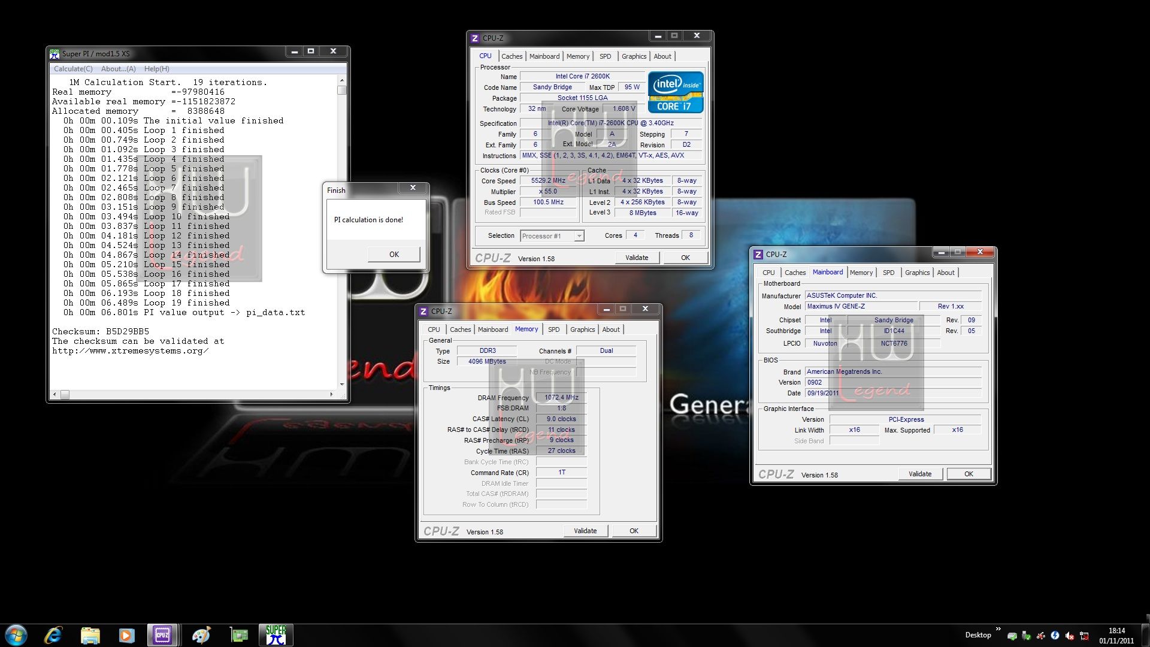Click OK in the Mainboard window

pyautogui.click(x=969, y=474)
